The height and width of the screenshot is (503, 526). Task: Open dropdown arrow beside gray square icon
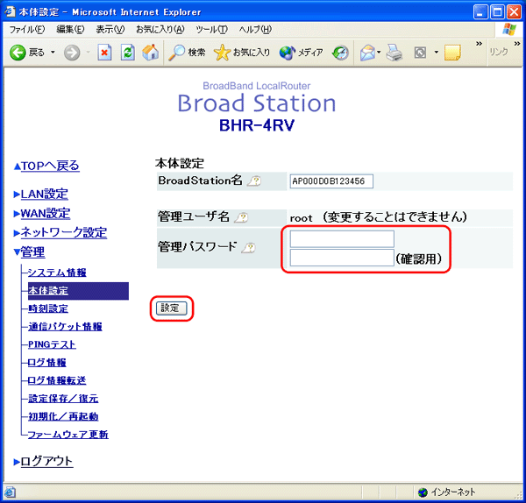(x=436, y=53)
